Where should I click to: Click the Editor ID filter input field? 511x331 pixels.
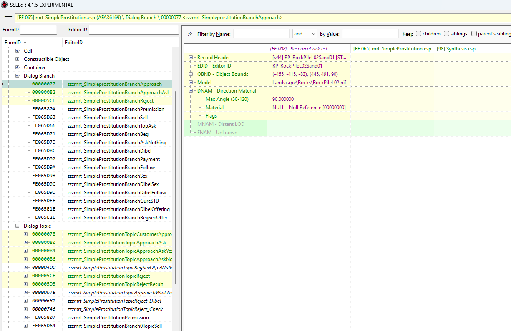pyautogui.click(x=133, y=30)
